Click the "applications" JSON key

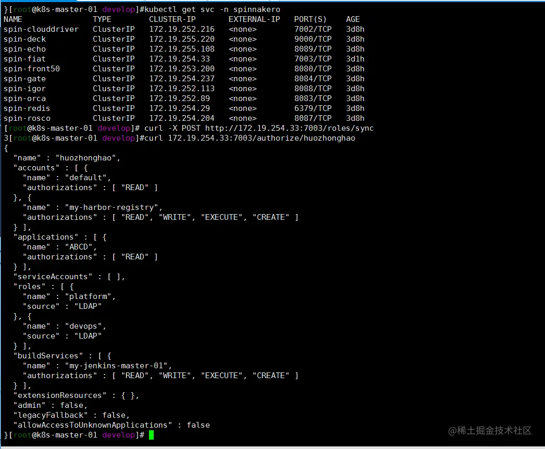pos(45,237)
